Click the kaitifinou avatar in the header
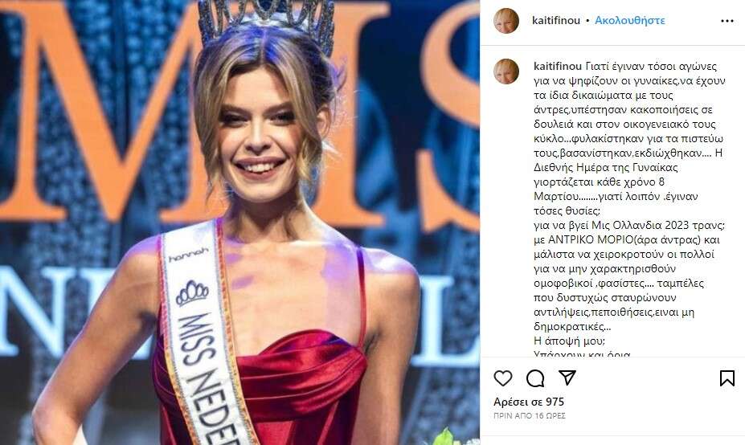Viewport: 745px width, 445px height. coord(506,21)
